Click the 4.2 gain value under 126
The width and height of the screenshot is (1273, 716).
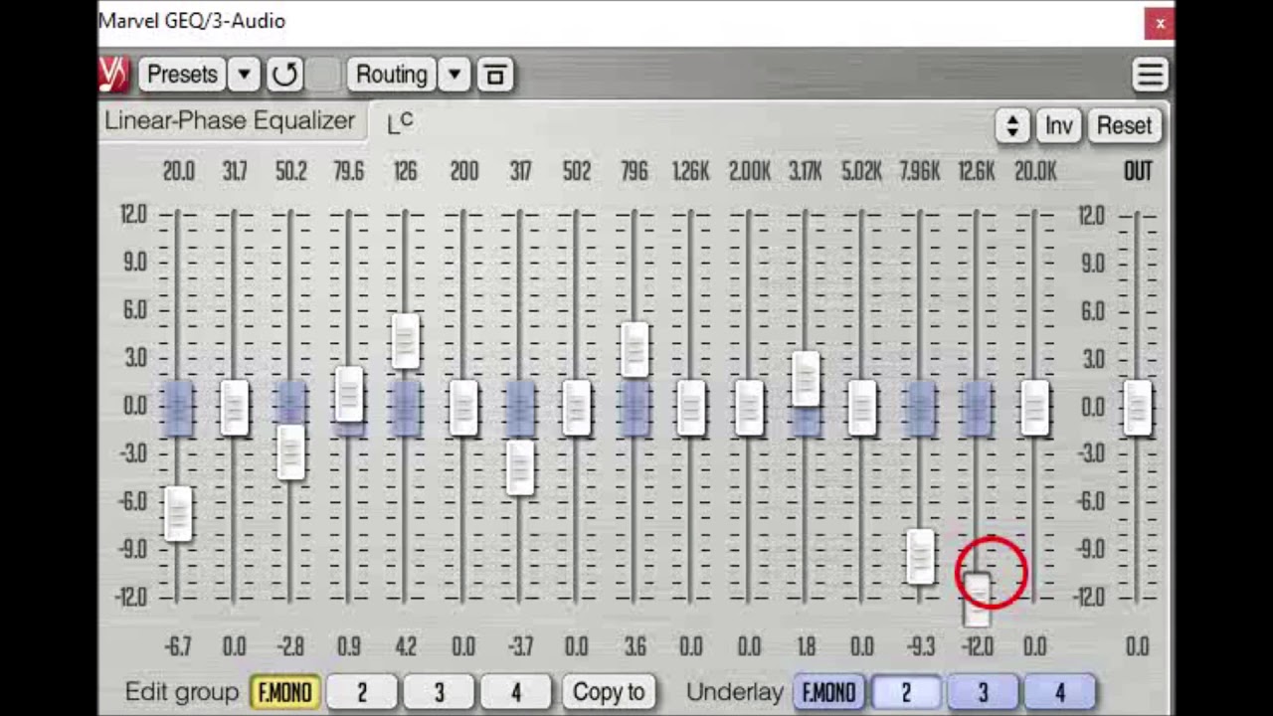pyautogui.click(x=405, y=646)
